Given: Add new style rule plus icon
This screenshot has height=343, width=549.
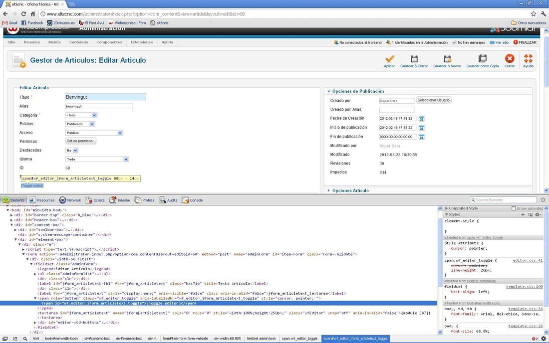Looking at the screenshot, I should tap(523, 215).
